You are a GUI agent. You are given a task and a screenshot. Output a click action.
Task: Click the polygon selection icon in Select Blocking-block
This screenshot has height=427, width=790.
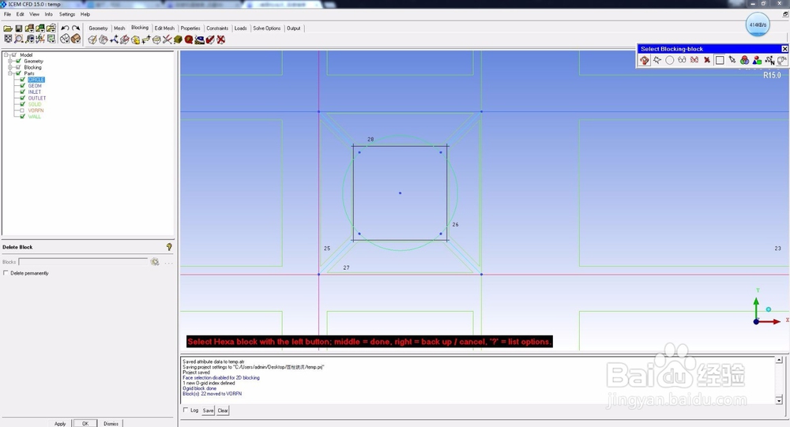[x=657, y=60]
